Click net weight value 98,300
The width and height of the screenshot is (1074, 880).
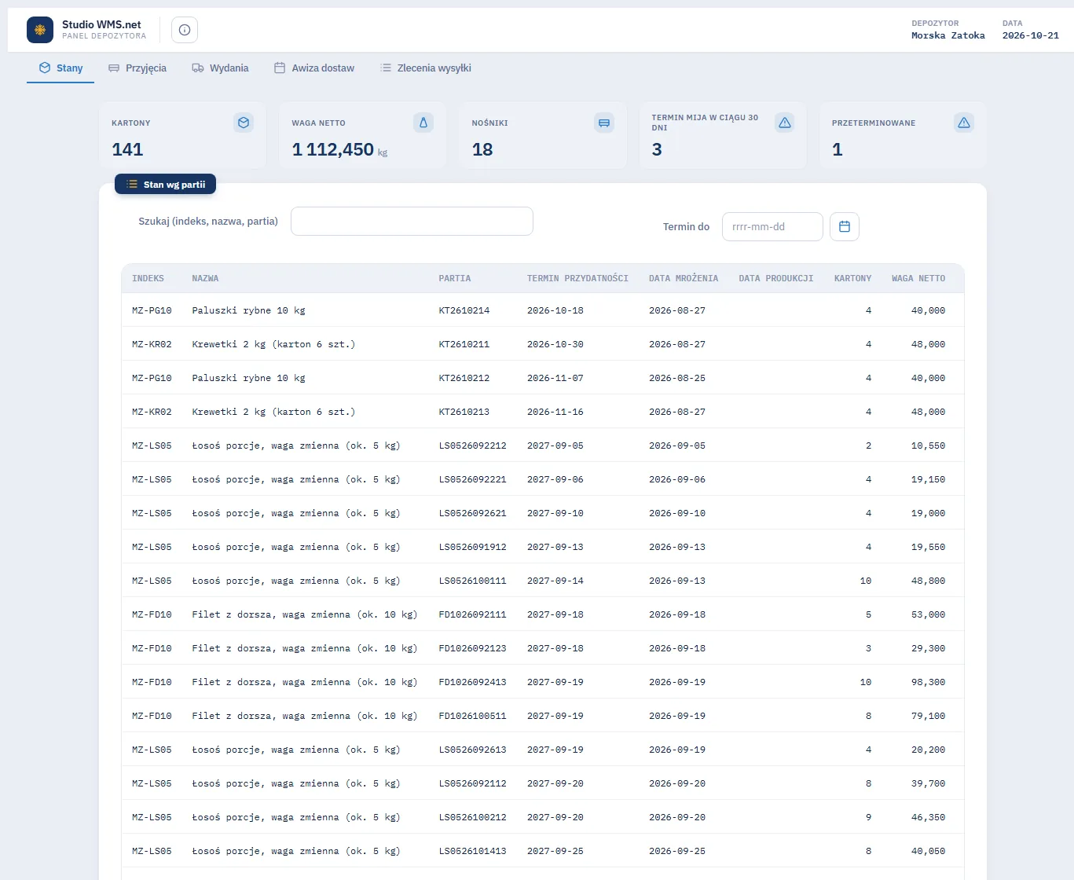point(929,682)
